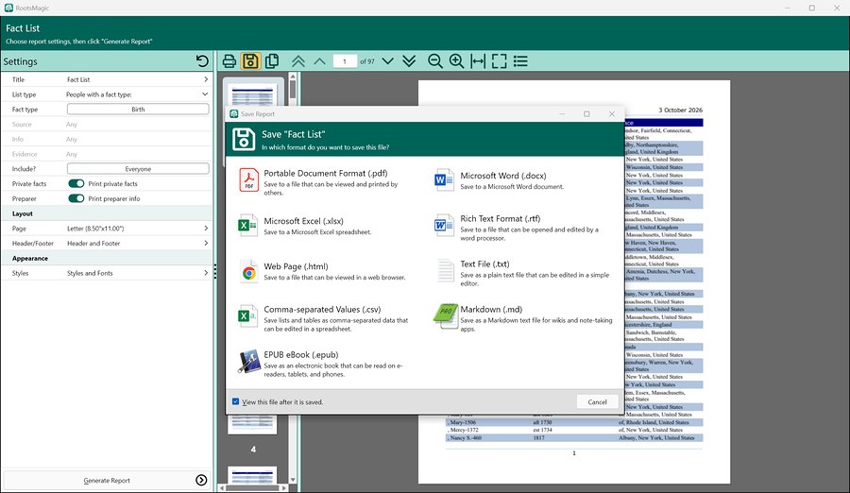The image size is (850, 493).
Task: Click the Markdown format icon
Action: [x=446, y=315]
